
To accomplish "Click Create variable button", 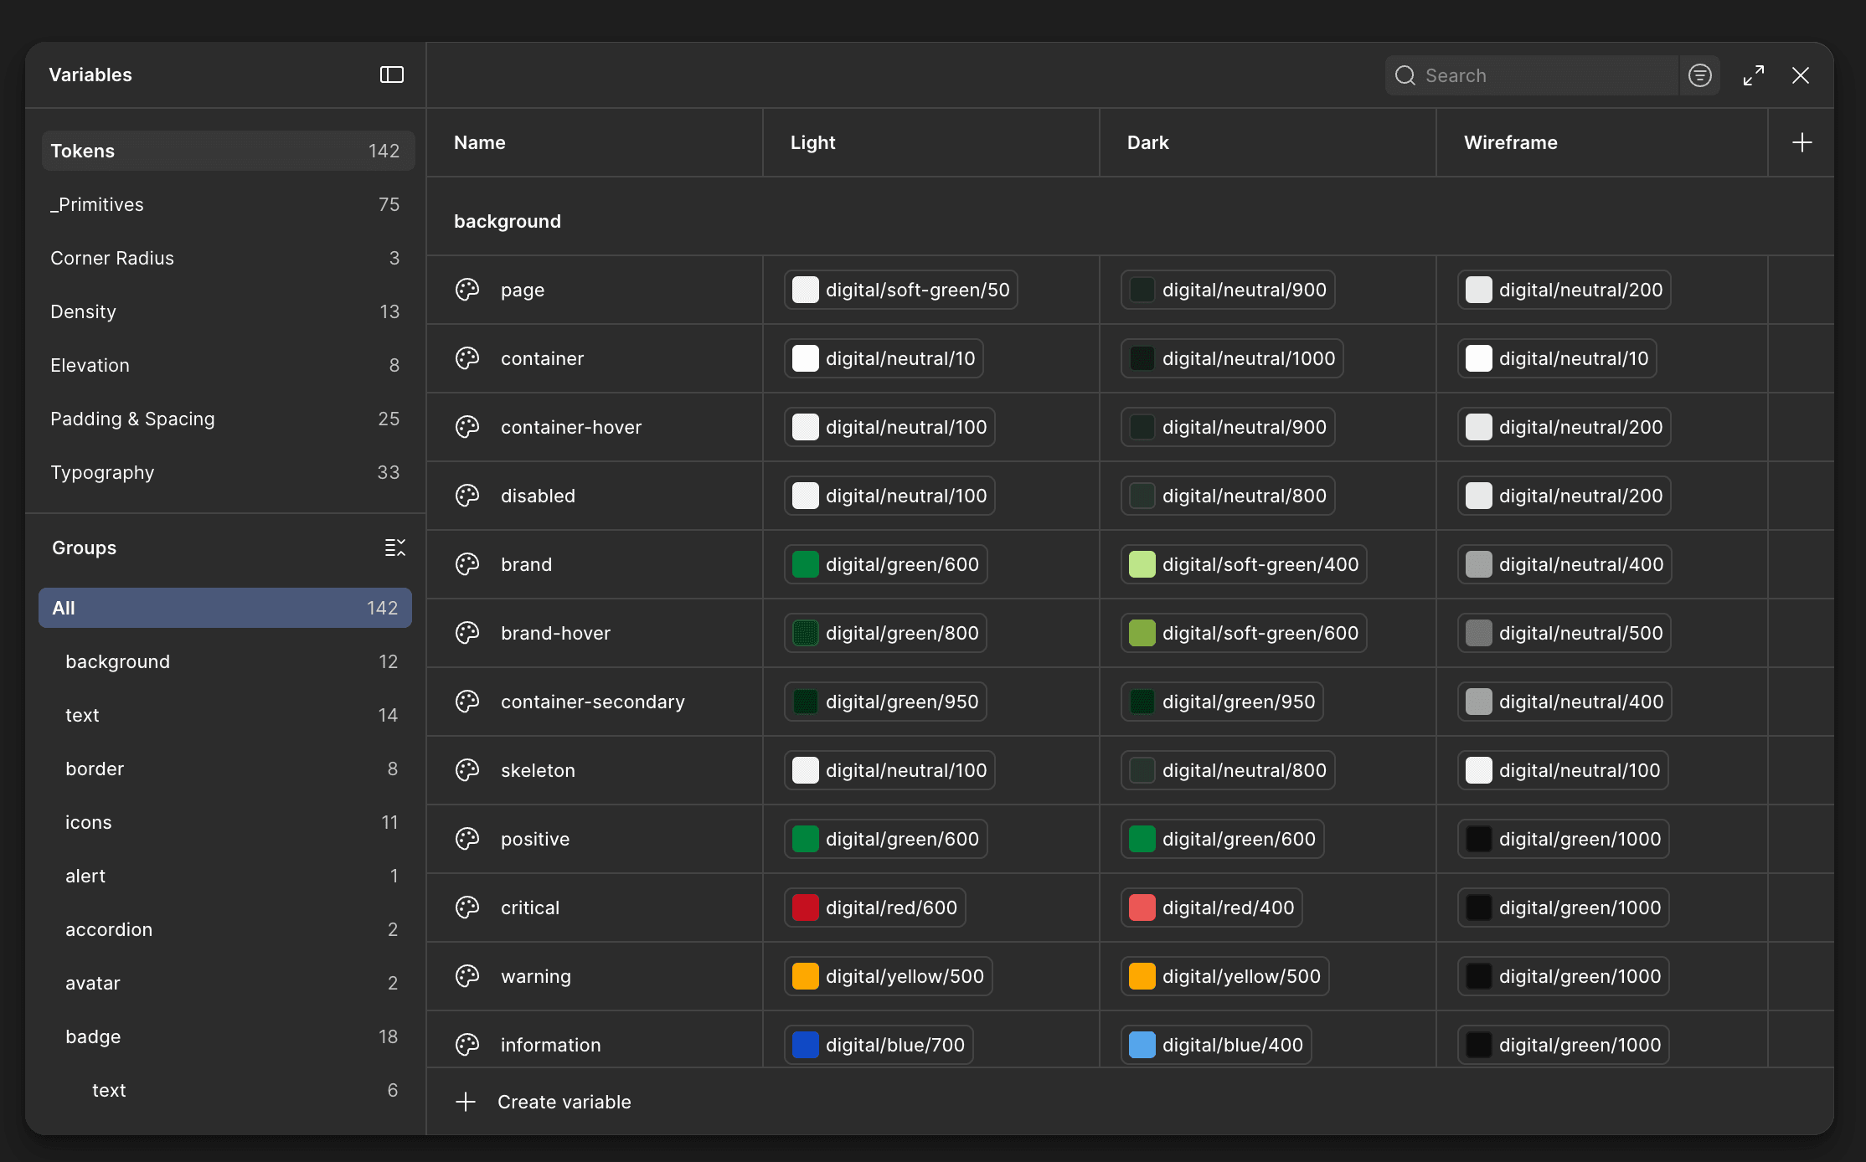I will click(544, 1102).
